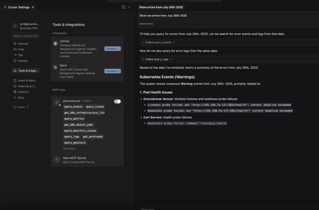Click the plus icon for New MCP Server
Image resolution: width=319 pixels, height=210 pixels.
click(x=57, y=160)
